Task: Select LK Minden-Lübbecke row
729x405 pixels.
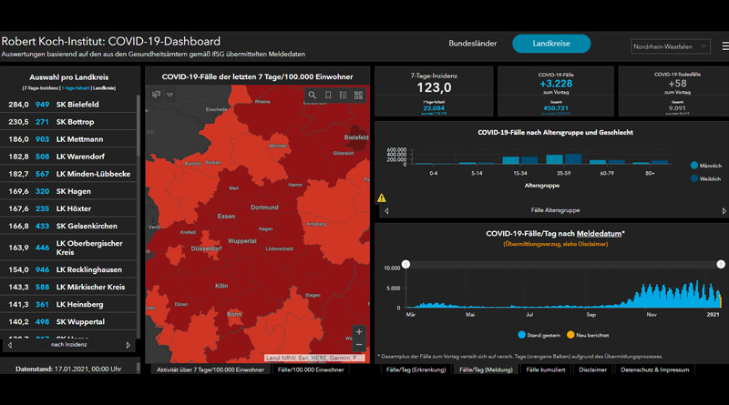Action: pyautogui.click(x=68, y=174)
